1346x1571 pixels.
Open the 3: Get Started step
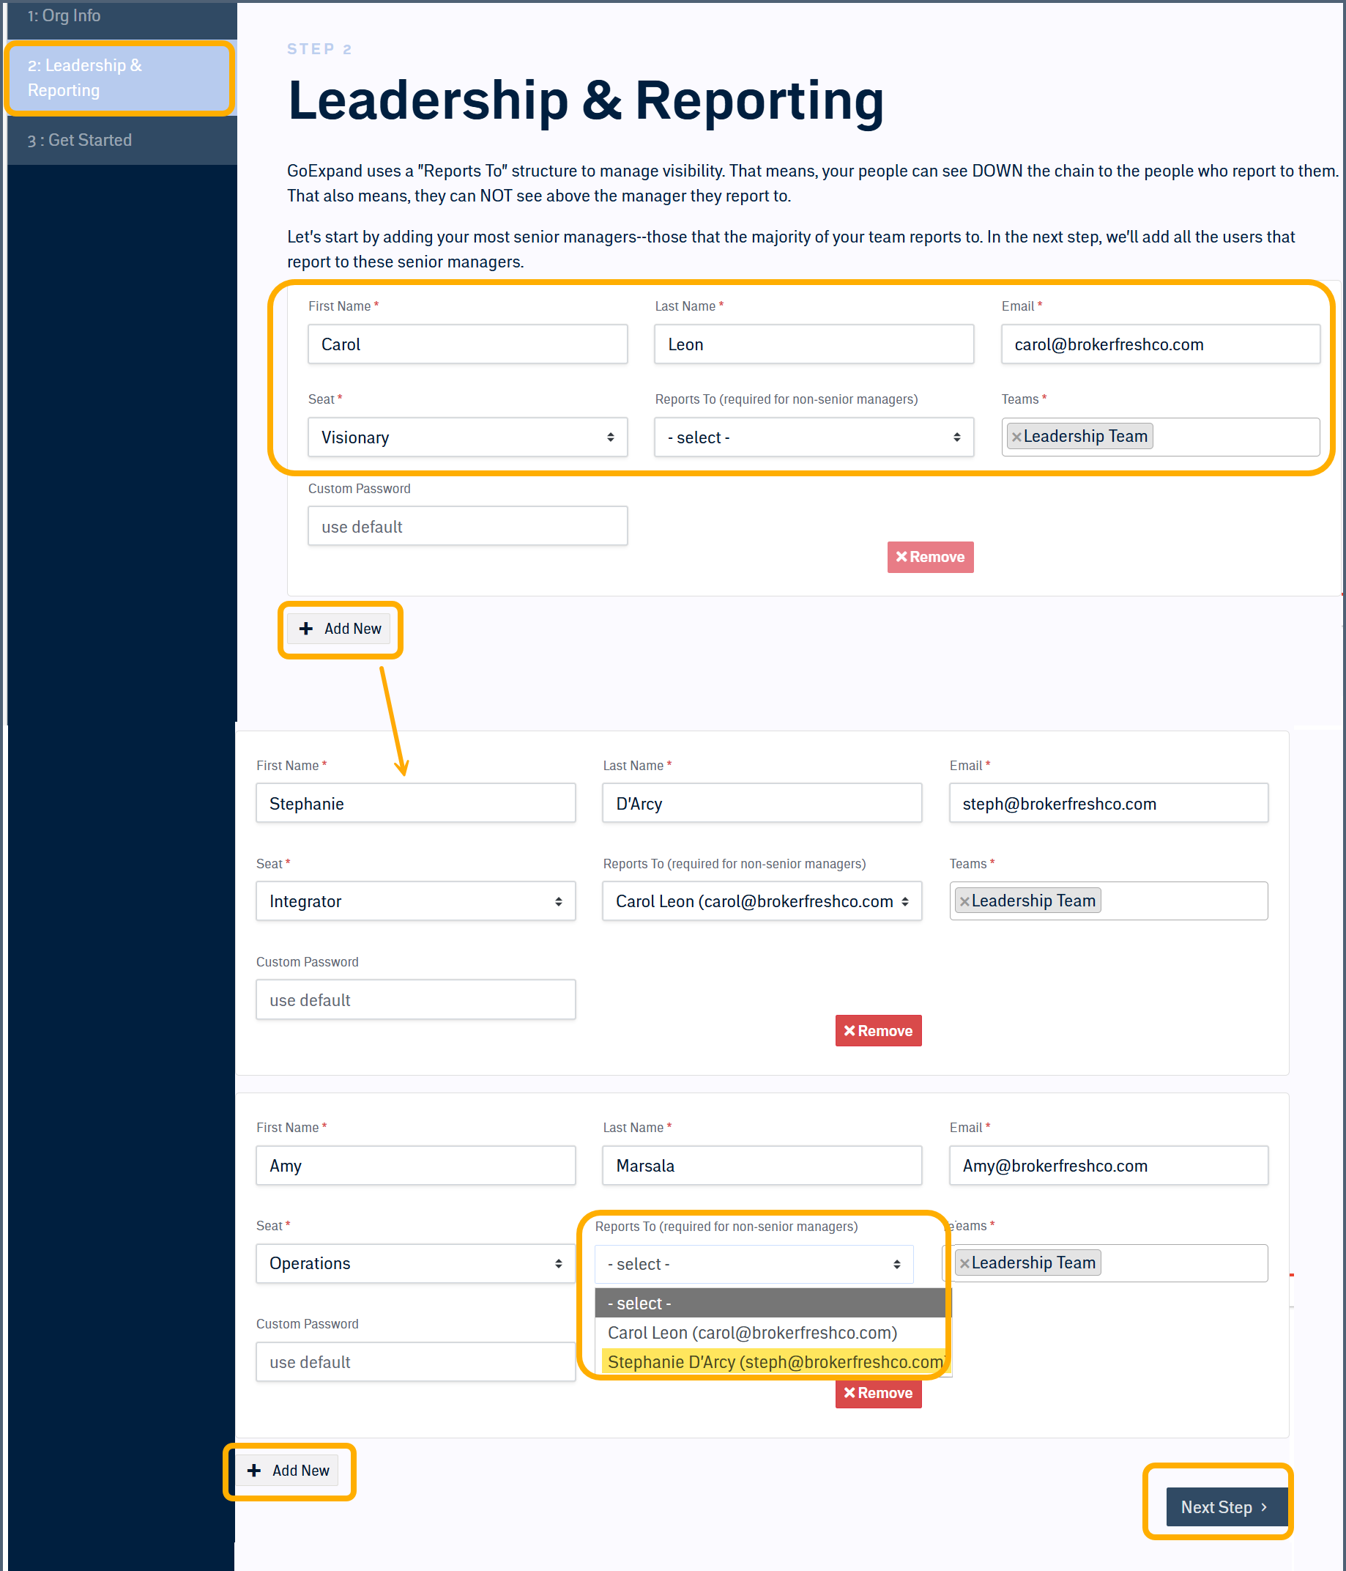coord(80,140)
